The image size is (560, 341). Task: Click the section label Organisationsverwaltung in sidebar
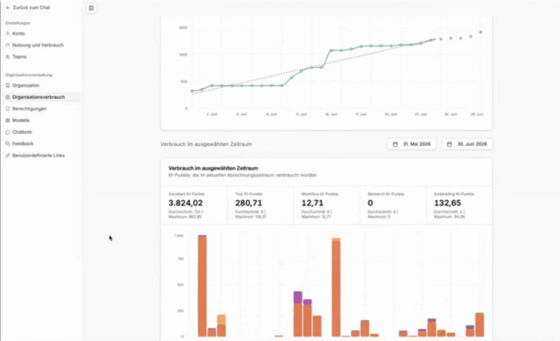point(29,75)
